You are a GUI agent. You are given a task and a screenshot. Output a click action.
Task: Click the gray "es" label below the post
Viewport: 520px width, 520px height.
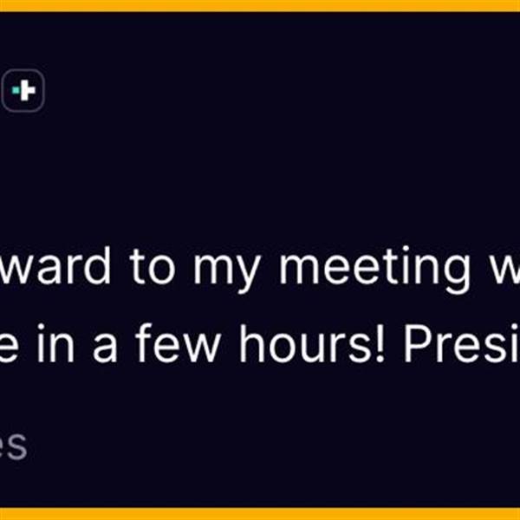(12, 448)
